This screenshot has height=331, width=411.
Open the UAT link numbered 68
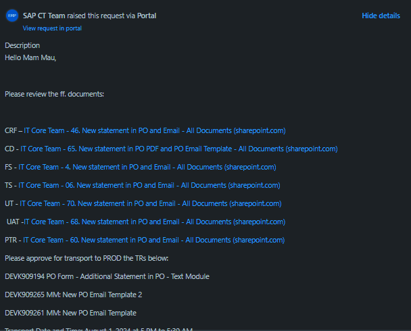click(155, 222)
